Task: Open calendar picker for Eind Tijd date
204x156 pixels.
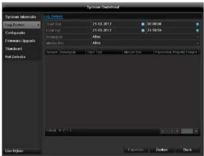Action: pyautogui.click(x=143, y=30)
